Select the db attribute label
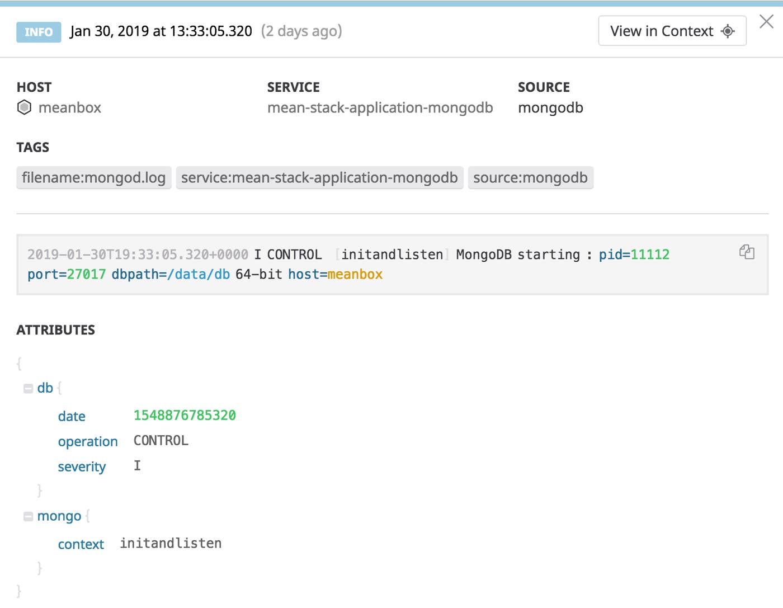 click(45, 388)
